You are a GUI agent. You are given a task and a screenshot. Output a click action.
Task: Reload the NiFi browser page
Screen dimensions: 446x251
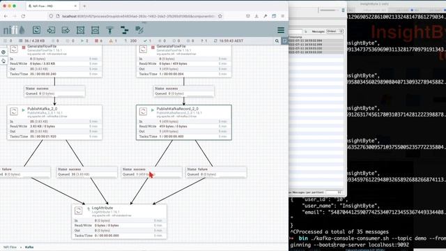tap(23, 16)
